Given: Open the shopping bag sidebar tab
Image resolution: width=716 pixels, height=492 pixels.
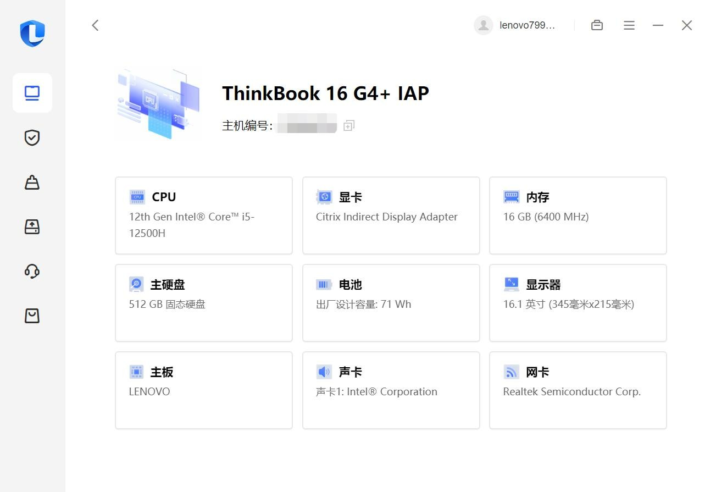Looking at the screenshot, I should 32,316.
